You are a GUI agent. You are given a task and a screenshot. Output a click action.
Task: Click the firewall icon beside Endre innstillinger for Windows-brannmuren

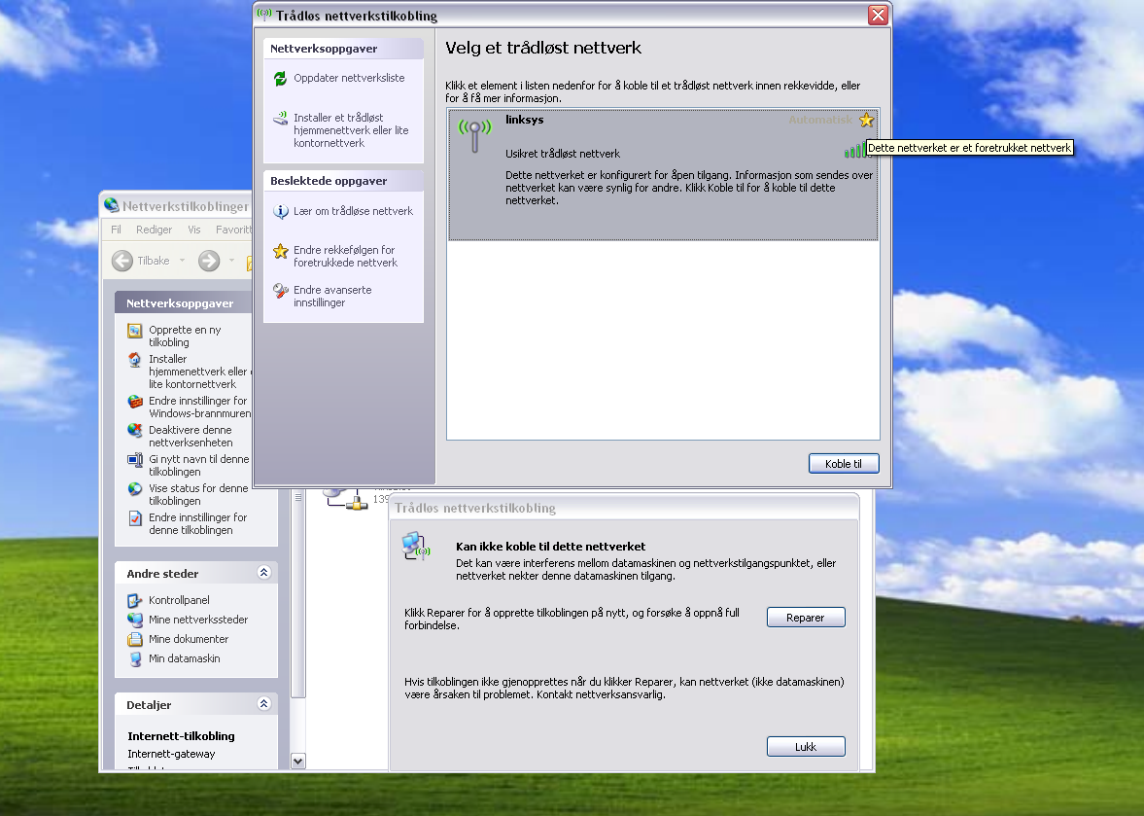135,402
